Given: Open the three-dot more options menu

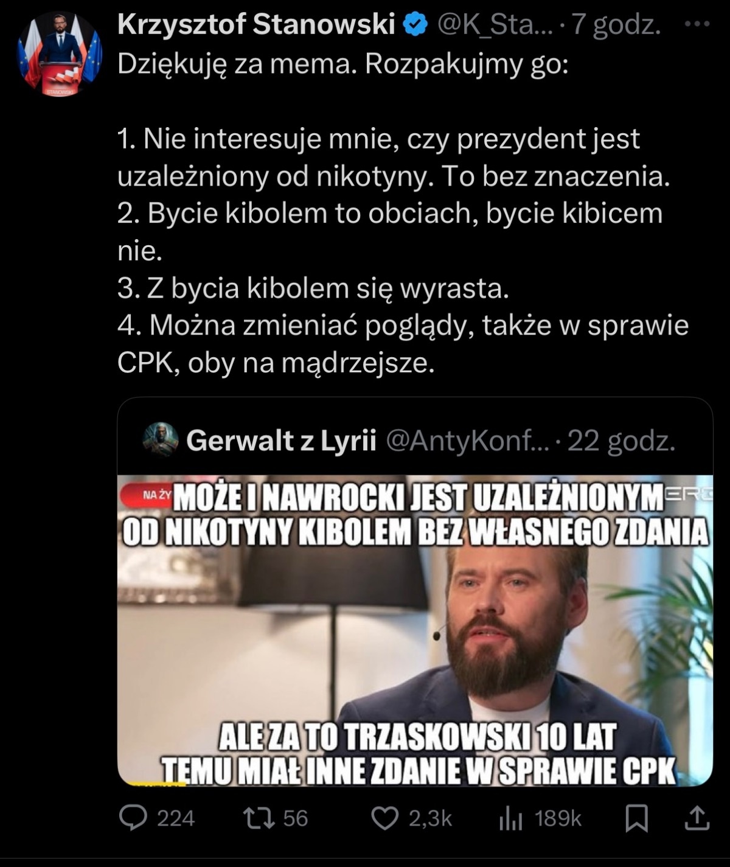Looking at the screenshot, I should click(697, 25).
